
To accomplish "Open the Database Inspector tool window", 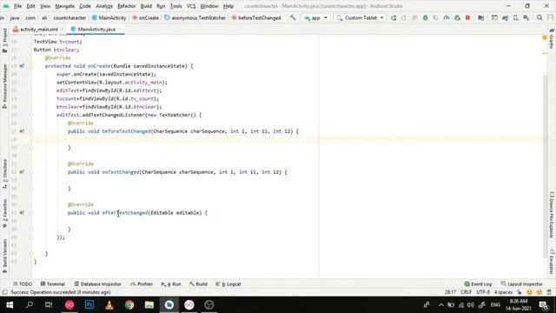I will coord(98,284).
